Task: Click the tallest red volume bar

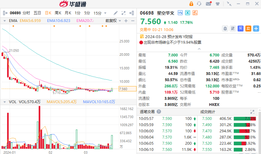Action: tap(39, 127)
